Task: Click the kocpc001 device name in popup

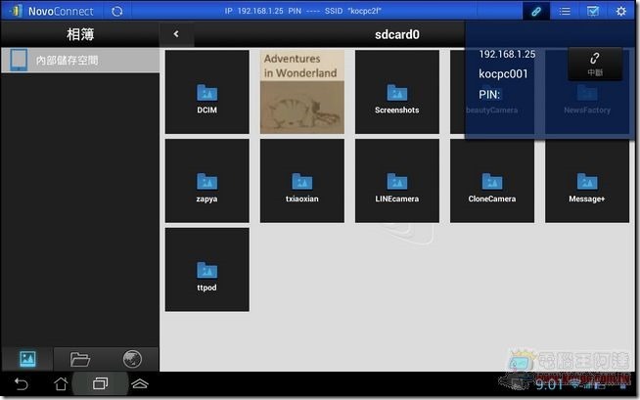Action: point(503,73)
